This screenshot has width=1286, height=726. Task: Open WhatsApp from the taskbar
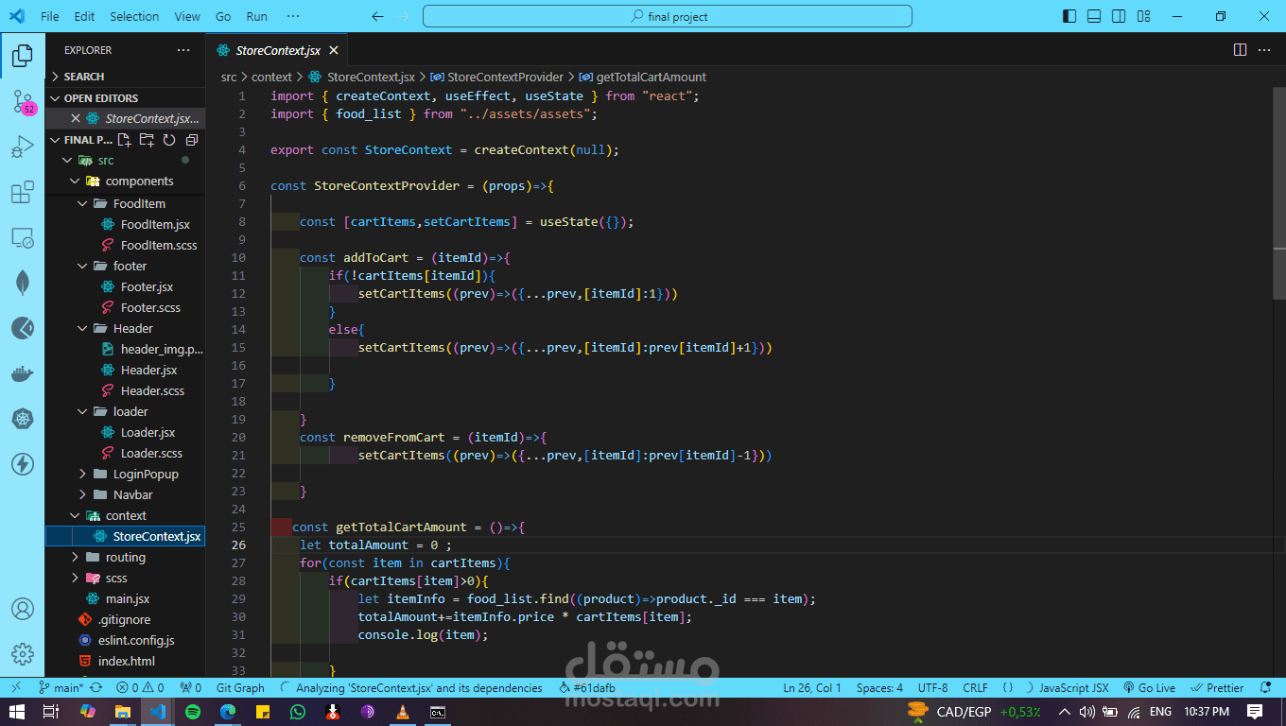coord(298,712)
